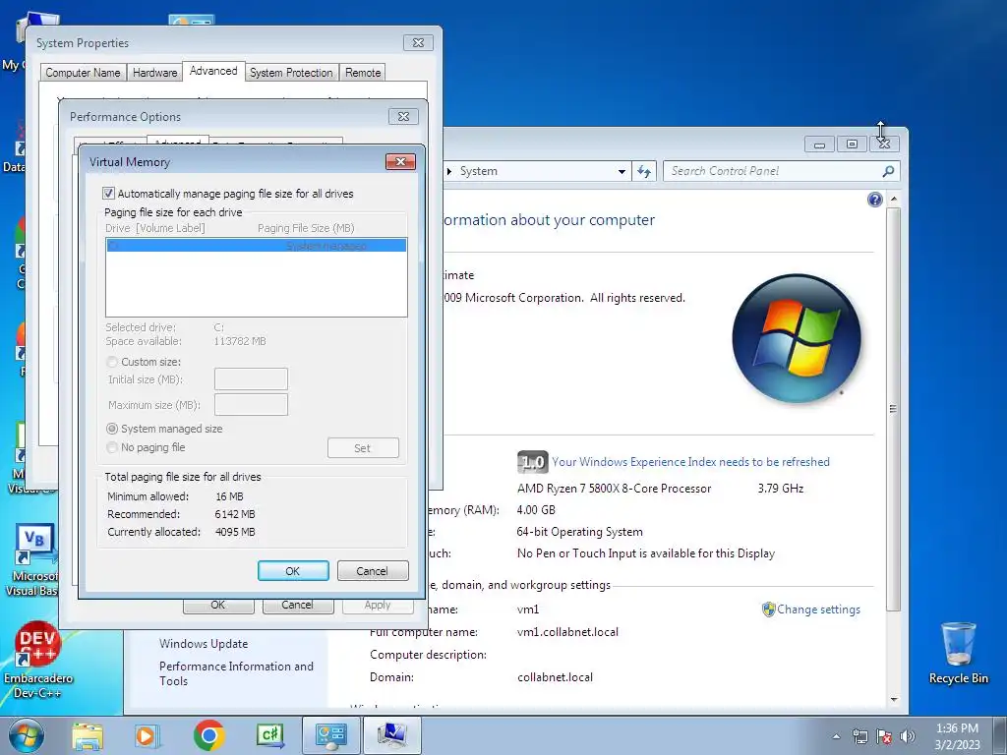Image resolution: width=1007 pixels, height=755 pixels.
Task: Open Computer Name tab in System Properties
Action: [83, 73]
